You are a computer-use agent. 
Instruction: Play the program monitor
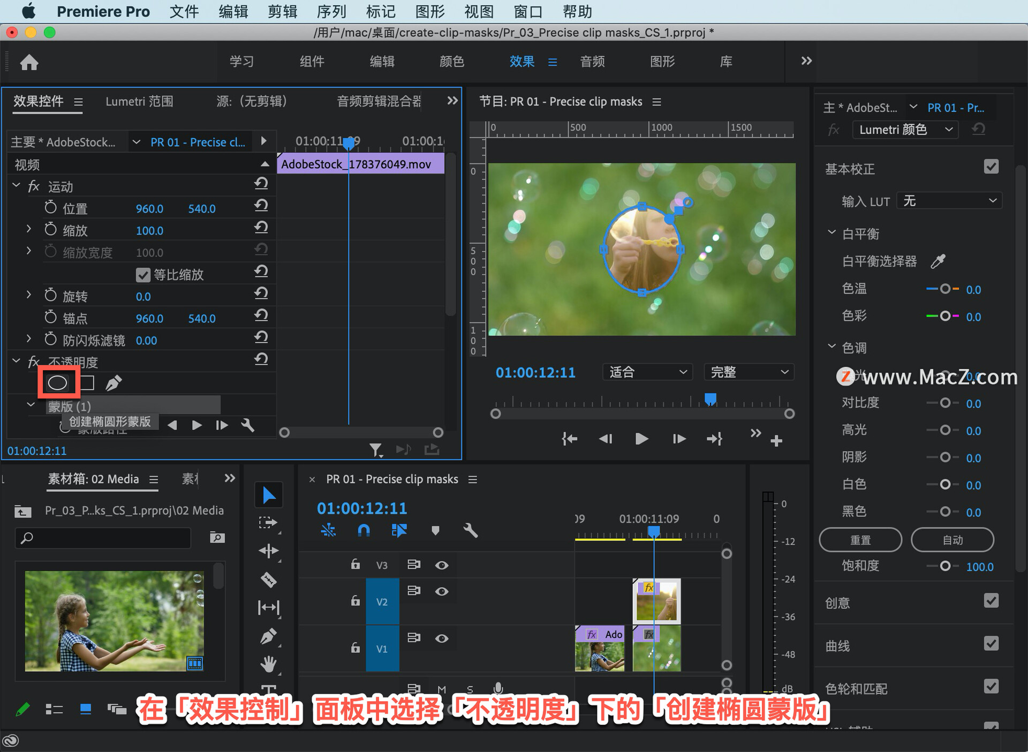pos(641,439)
